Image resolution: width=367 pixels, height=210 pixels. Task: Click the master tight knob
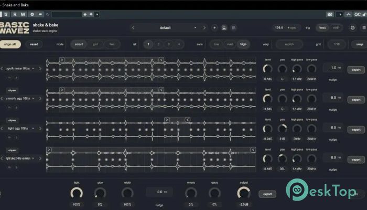77,193
